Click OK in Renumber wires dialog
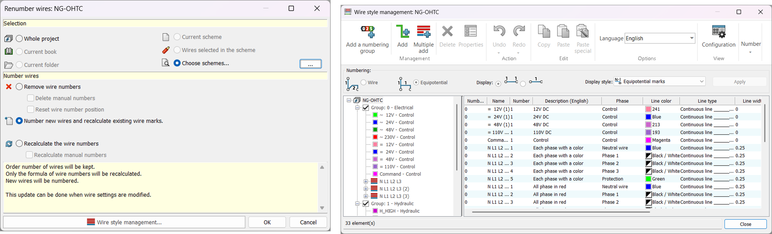The image size is (772, 234). pos(267,222)
